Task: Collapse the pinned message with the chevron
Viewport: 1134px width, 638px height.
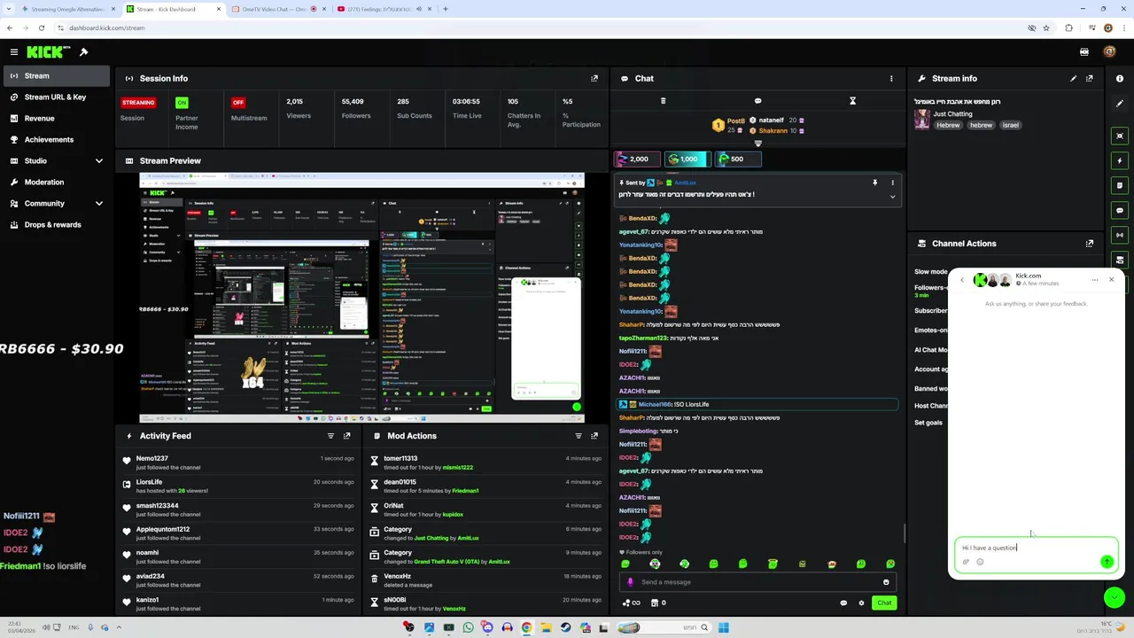Action: (x=892, y=196)
